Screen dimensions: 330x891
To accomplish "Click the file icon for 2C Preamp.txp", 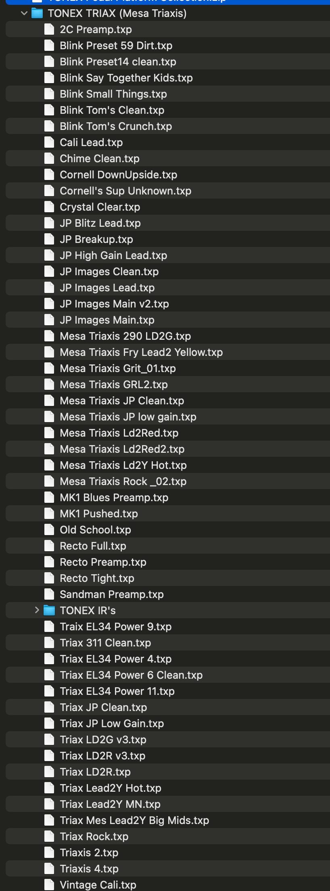I will point(49,29).
